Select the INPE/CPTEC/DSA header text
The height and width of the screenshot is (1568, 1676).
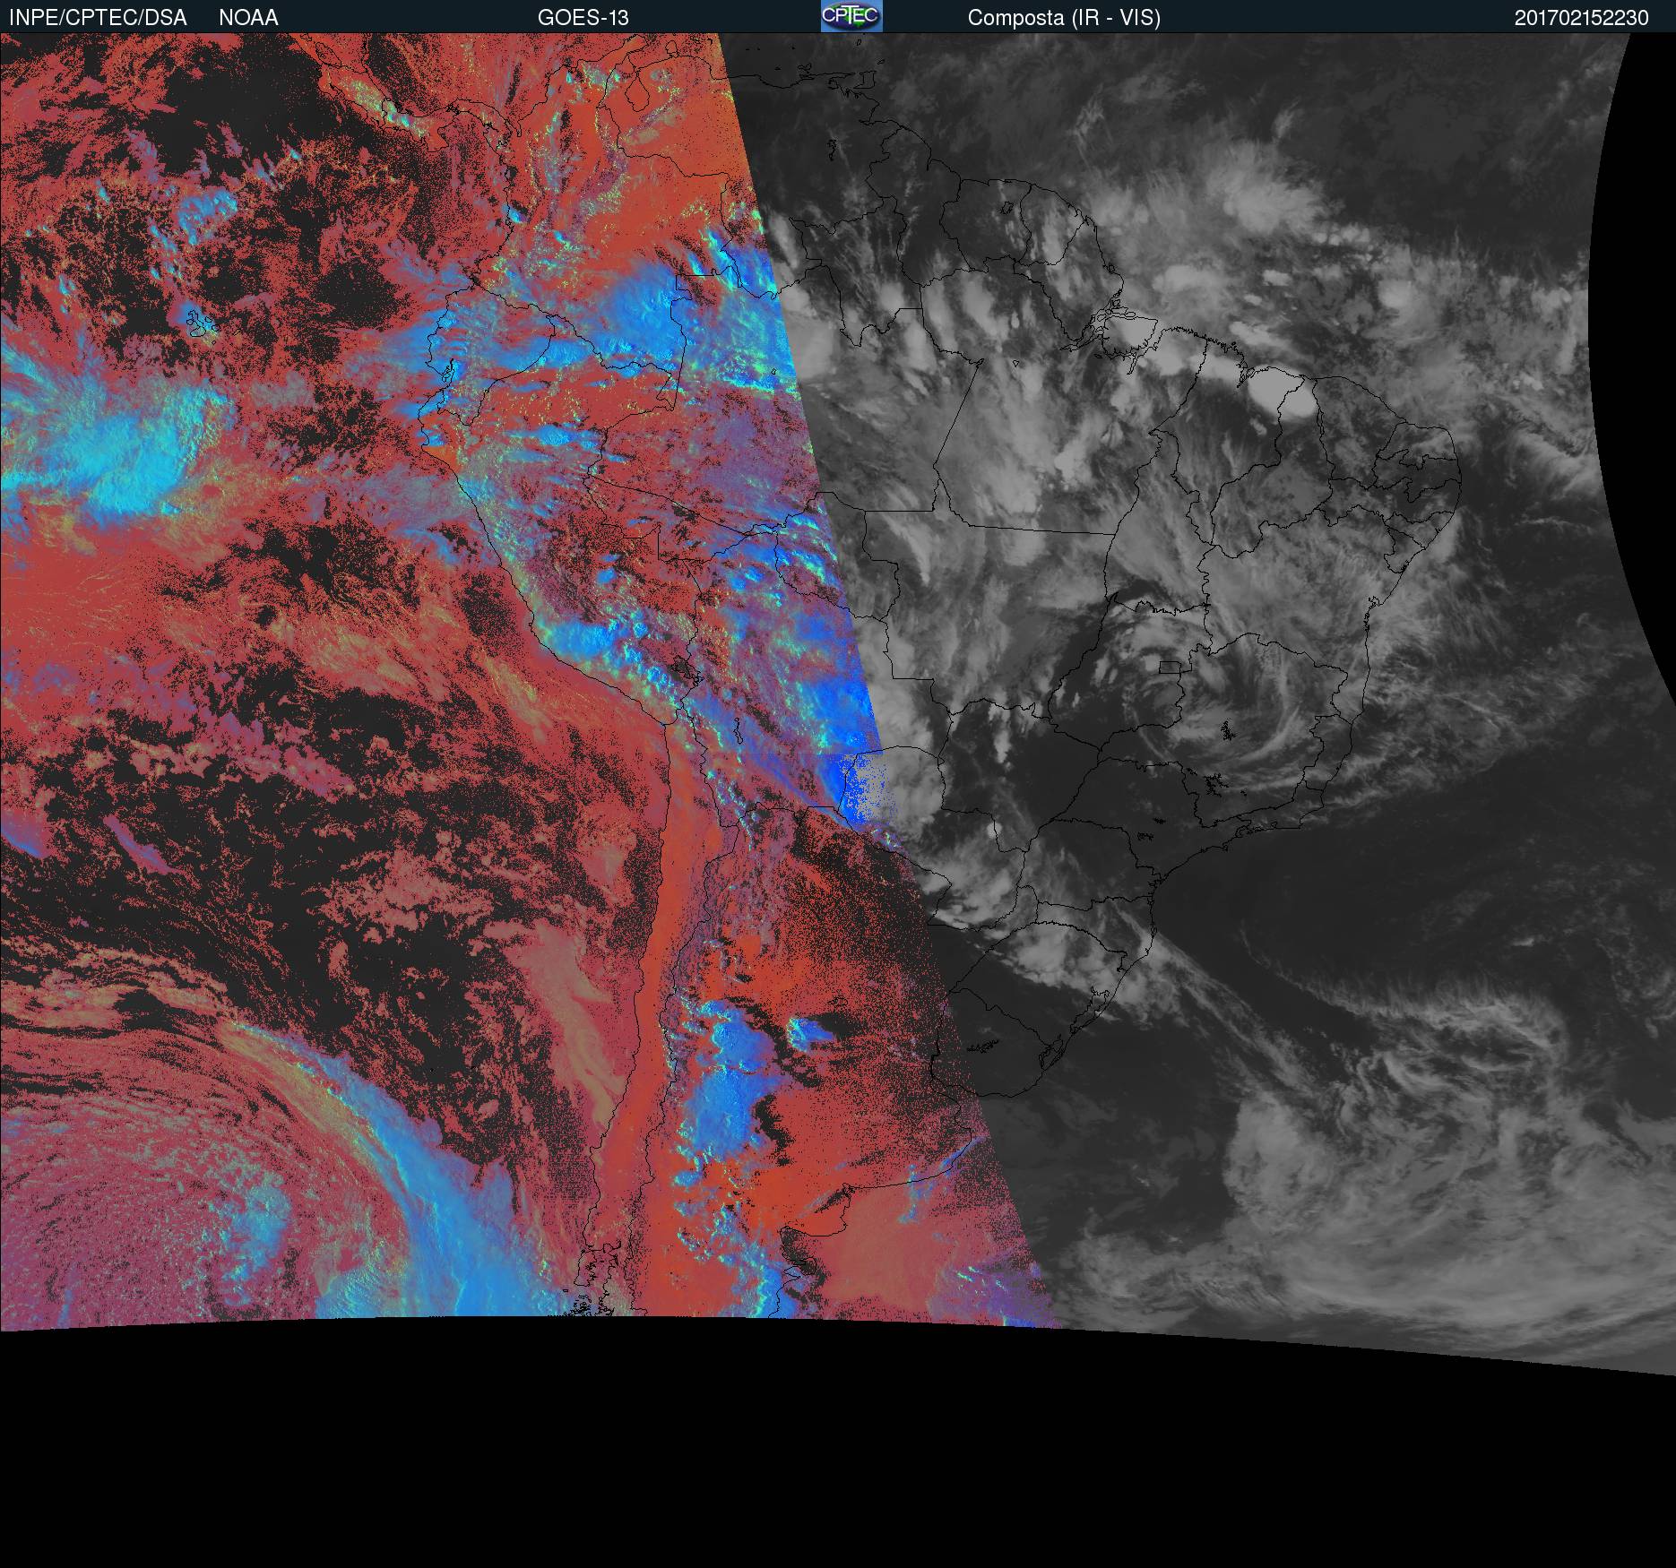point(98,18)
